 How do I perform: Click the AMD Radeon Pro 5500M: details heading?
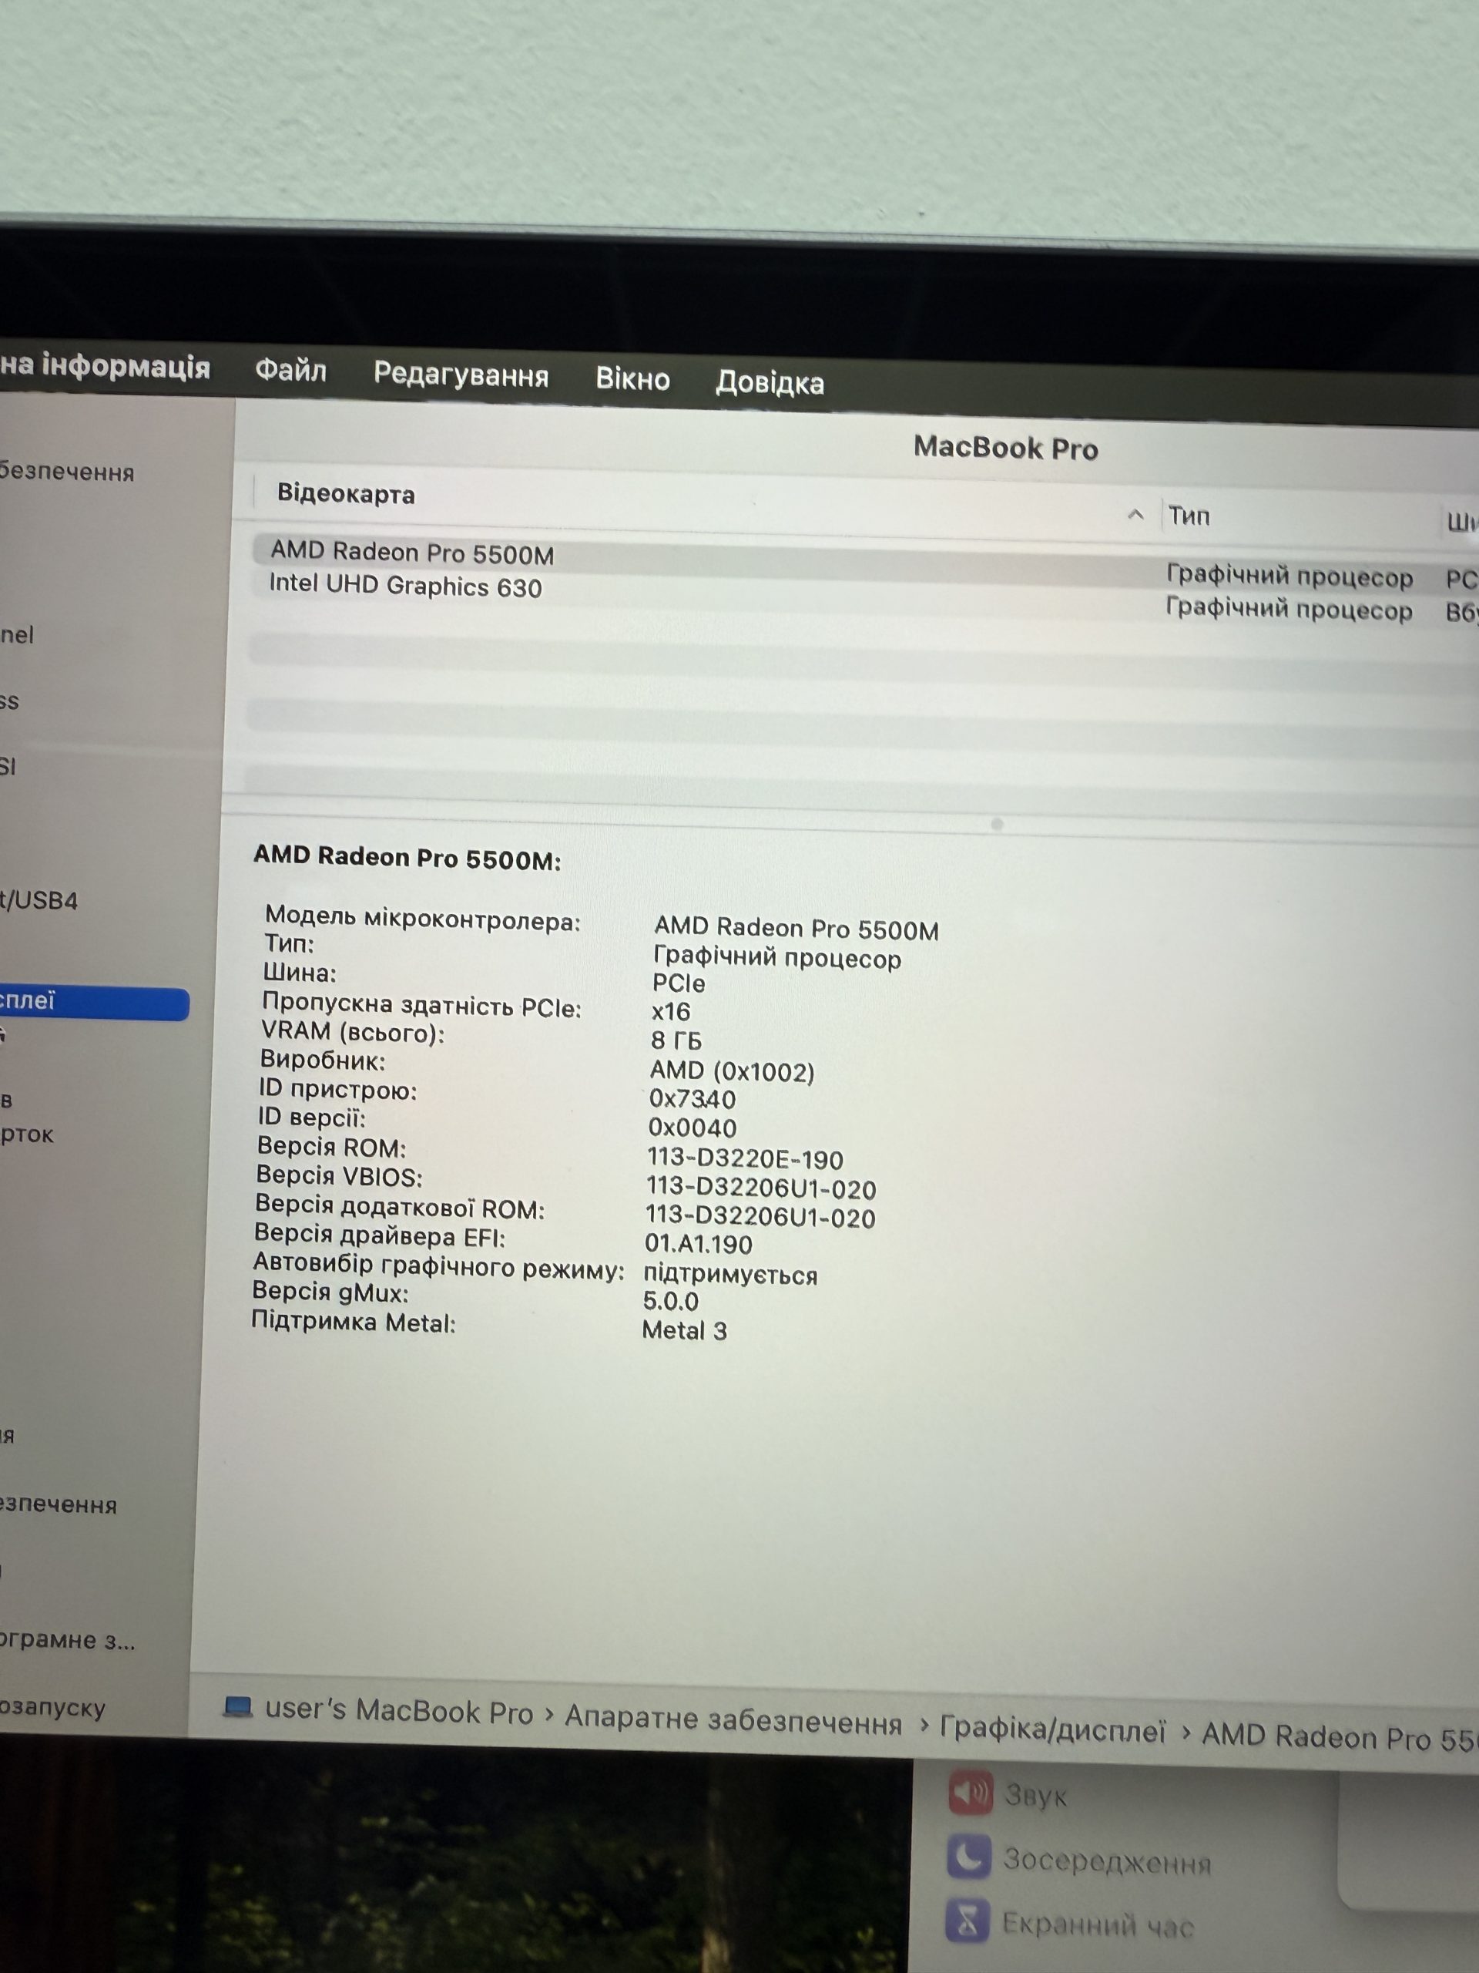407,858
